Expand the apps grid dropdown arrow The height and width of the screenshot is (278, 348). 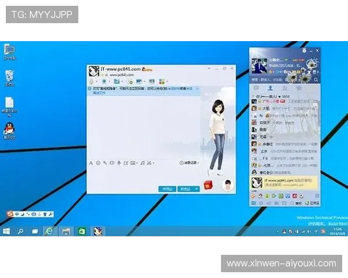[x=167, y=82]
